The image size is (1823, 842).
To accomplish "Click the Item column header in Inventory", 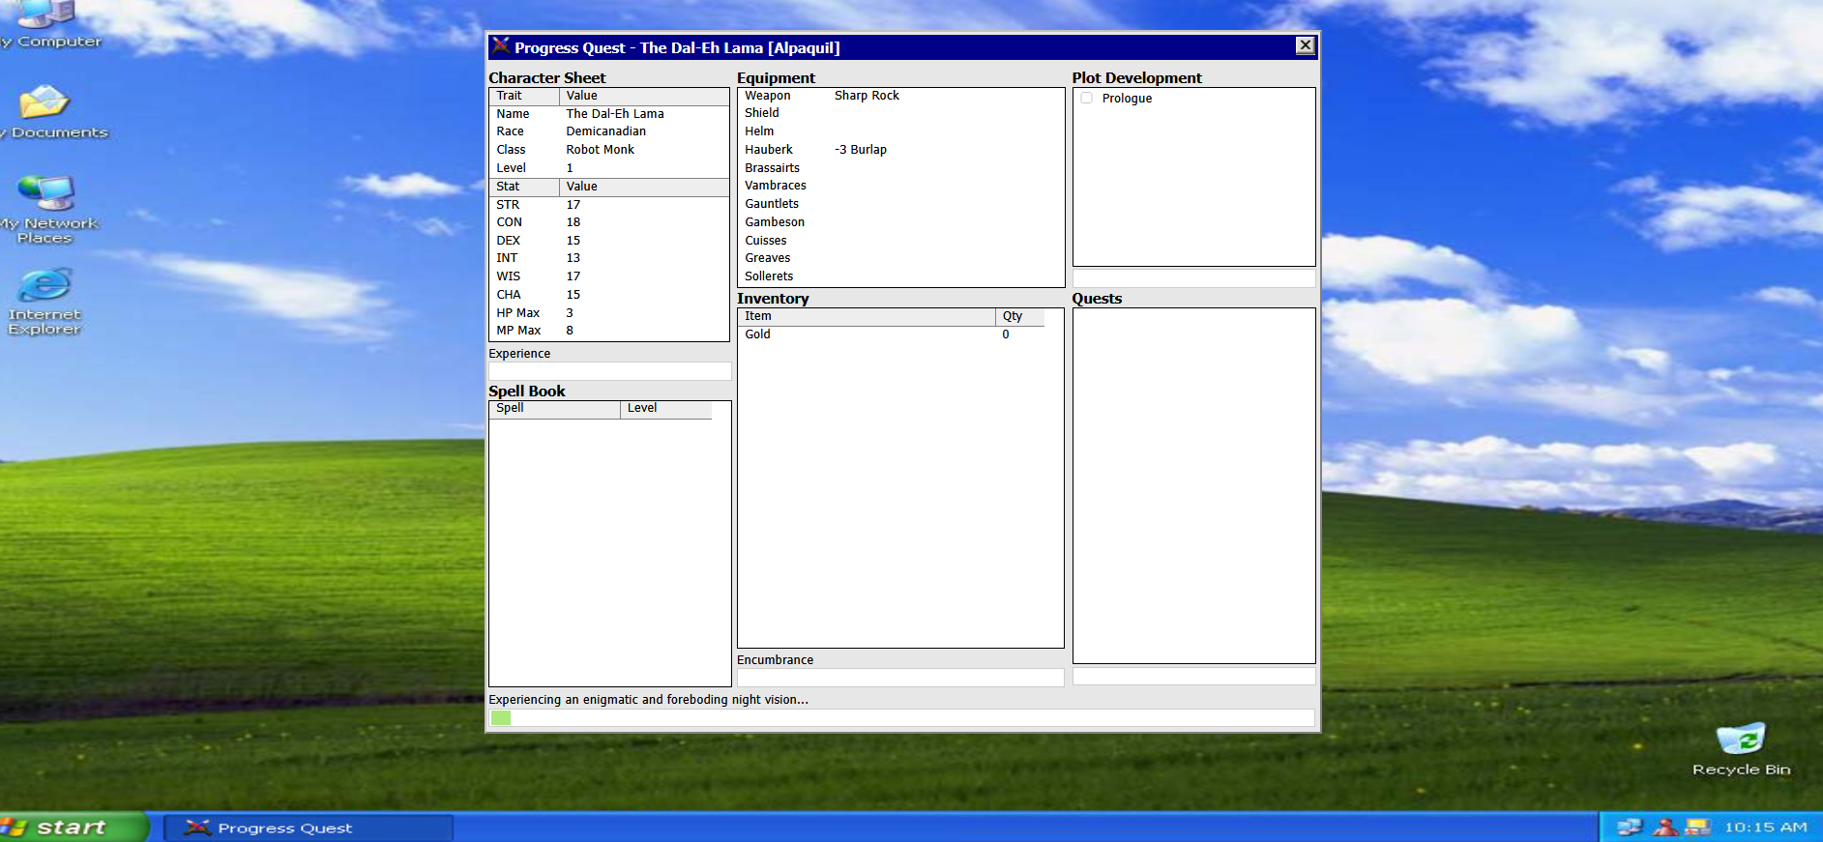I will coord(867,317).
